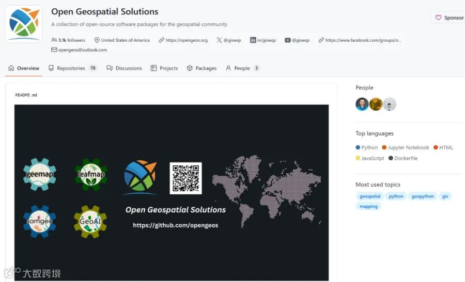The image size is (465, 282).
Task: Open the Facebook groups link
Action: click(x=363, y=40)
